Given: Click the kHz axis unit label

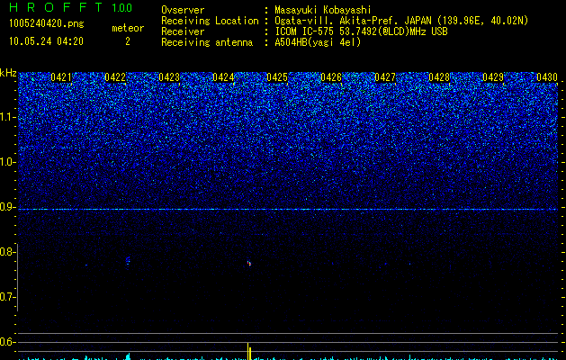Looking at the screenshot, I should tap(8, 73).
